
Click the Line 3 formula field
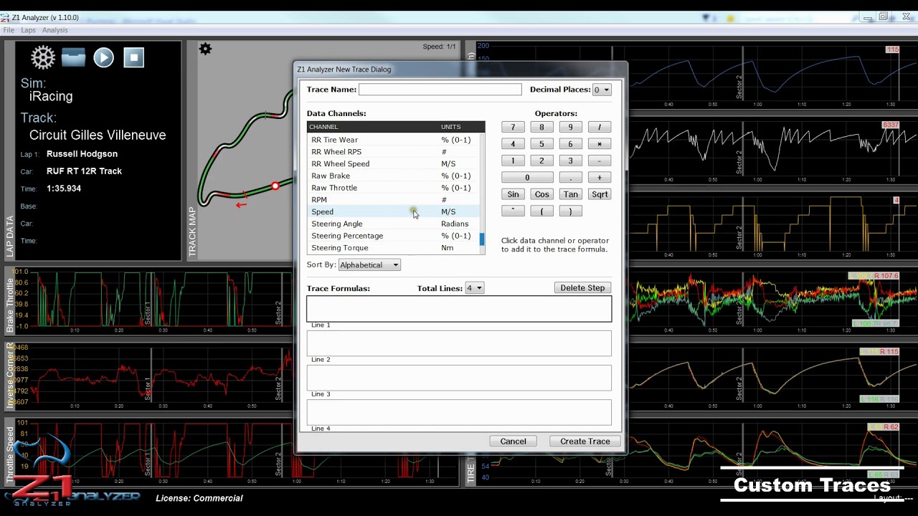coord(459,378)
